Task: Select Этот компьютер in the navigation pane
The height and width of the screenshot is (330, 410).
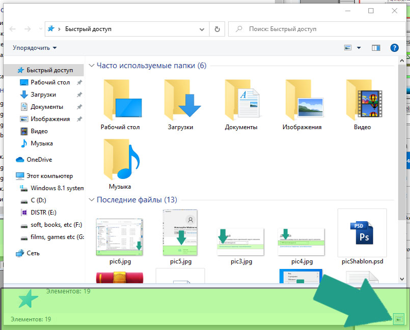Action: 44,176
